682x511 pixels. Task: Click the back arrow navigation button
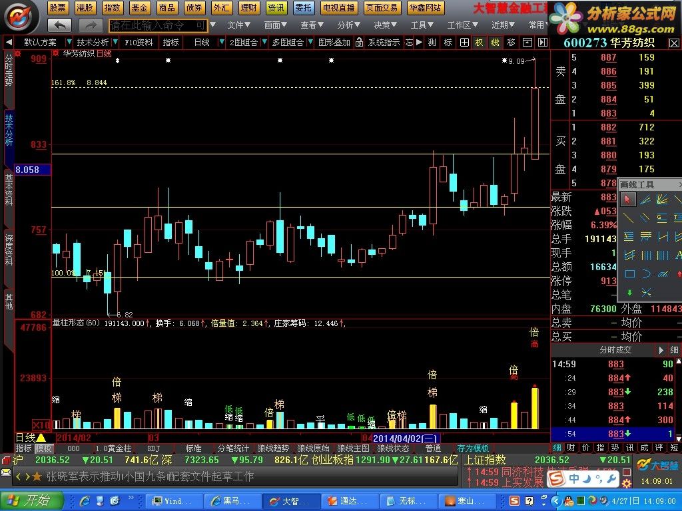[59, 25]
